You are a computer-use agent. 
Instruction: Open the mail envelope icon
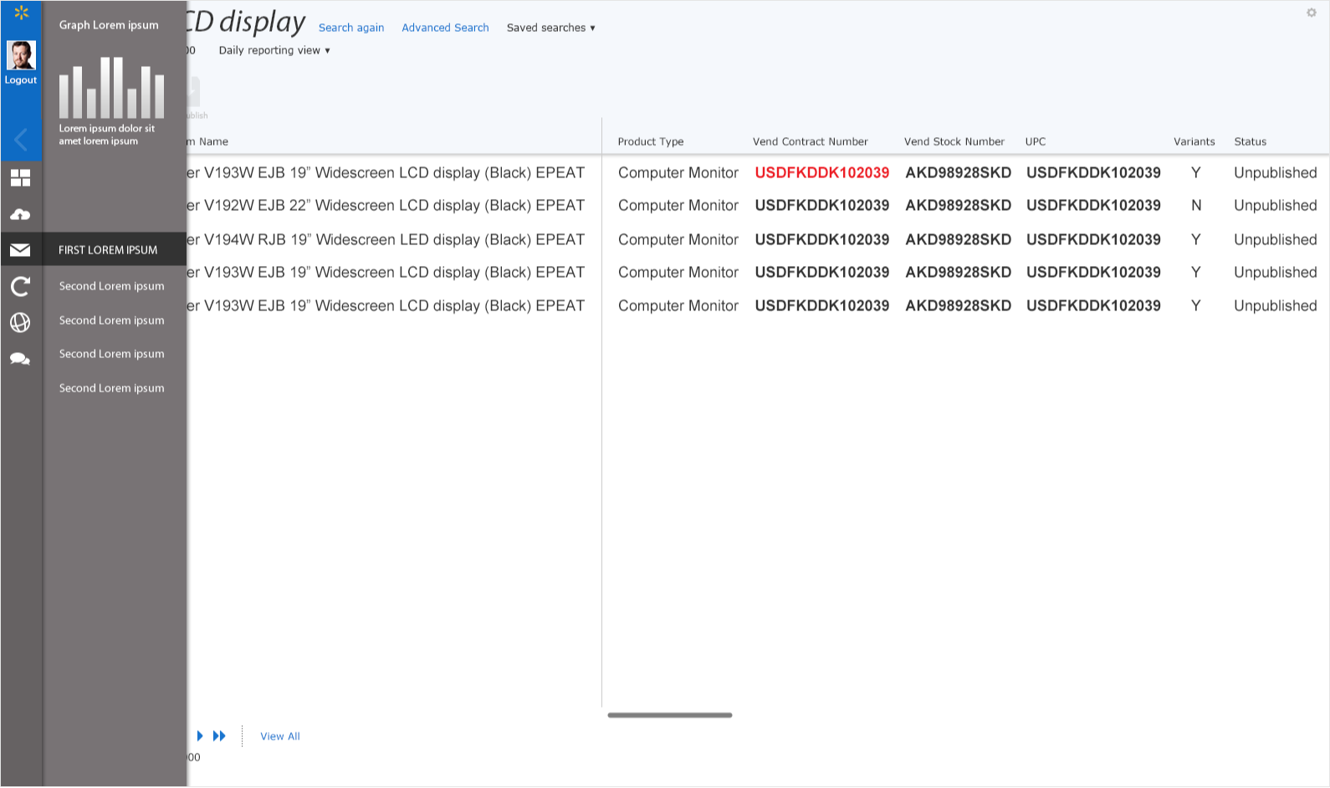(x=20, y=250)
